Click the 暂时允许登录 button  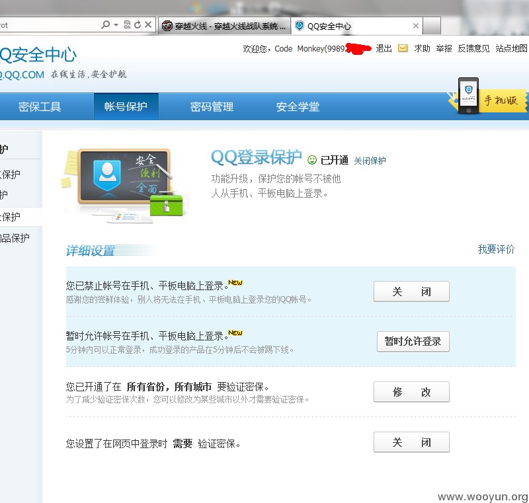coord(413,342)
